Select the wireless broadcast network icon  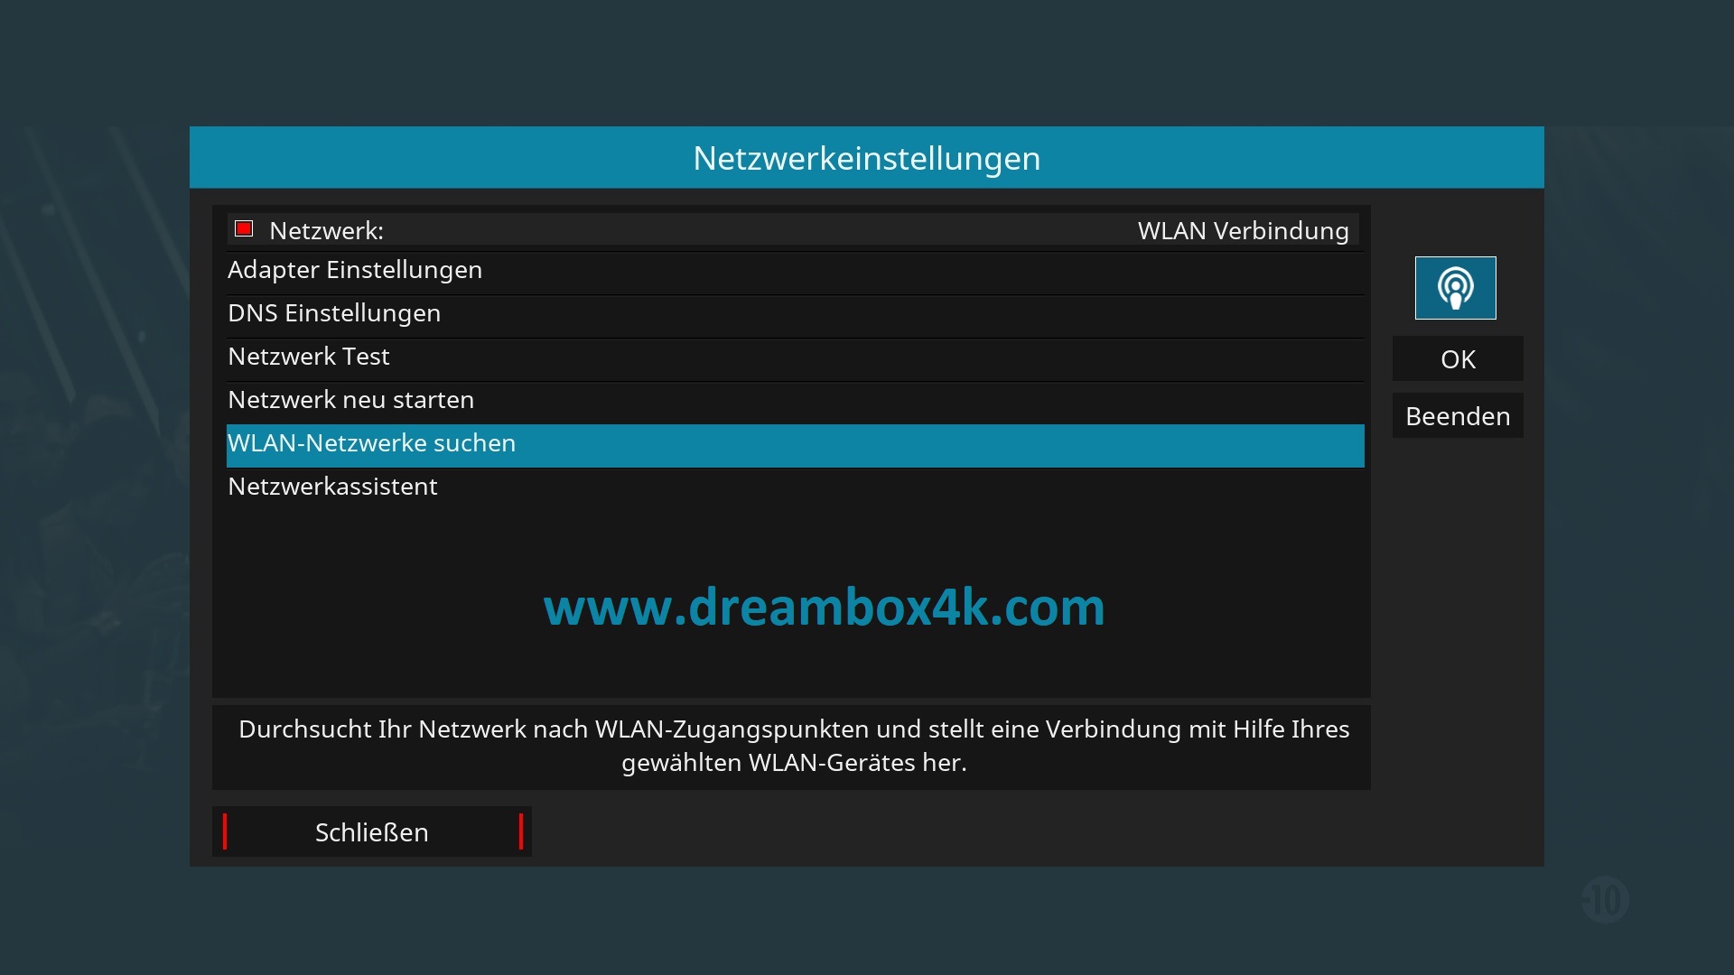pyautogui.click(x=1455, y=288)
